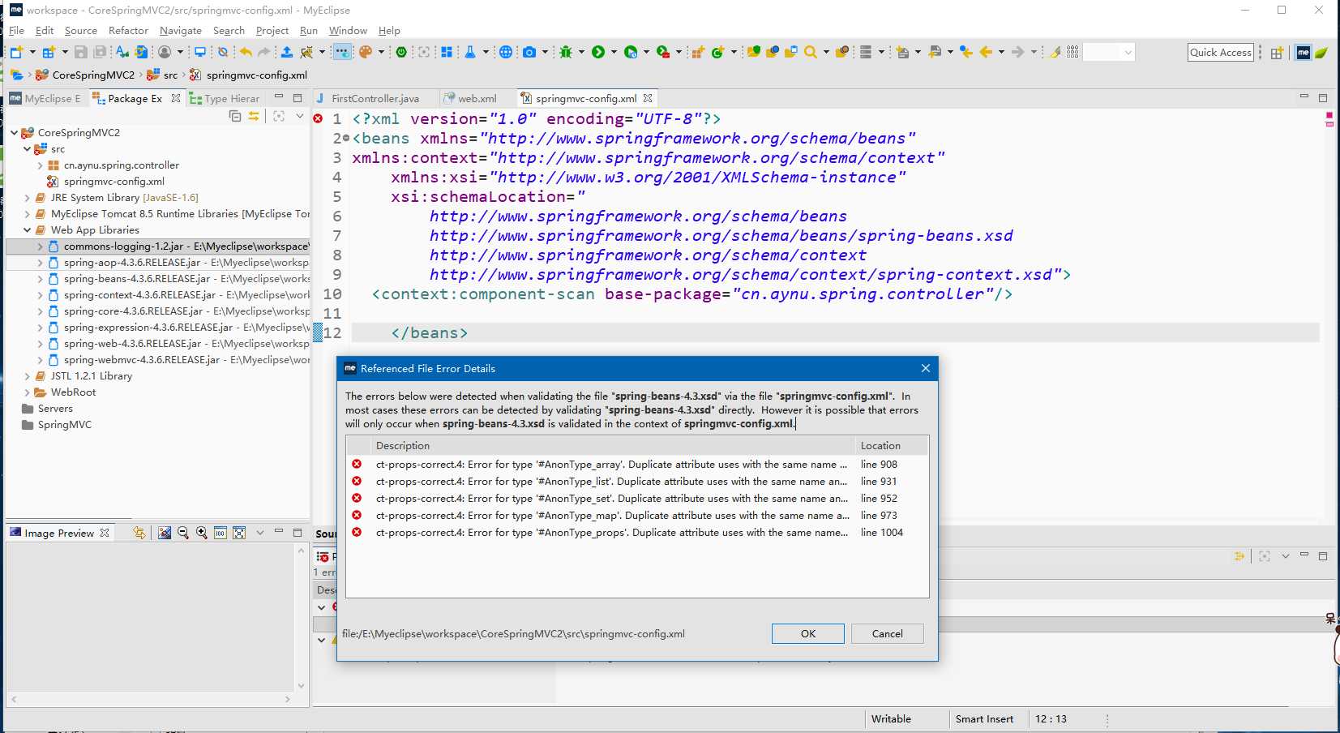Click Cancel in the error details dialog
1340x733 pixels.
pyautogui.click(x=887, y=633)
